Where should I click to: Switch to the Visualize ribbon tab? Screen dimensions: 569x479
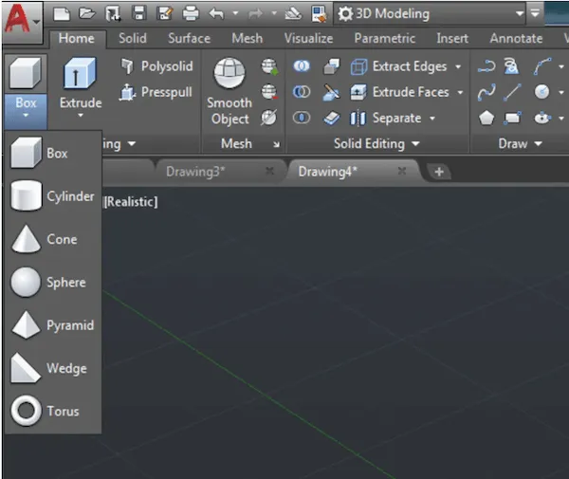tap(308, 39)
